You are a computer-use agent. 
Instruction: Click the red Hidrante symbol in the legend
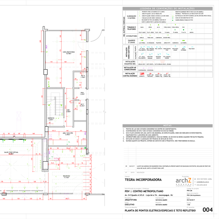pos(142,74)
